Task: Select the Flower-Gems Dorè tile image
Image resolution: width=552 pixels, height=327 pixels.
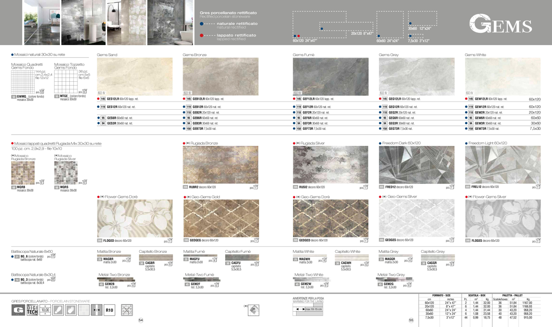Action: (135, 218)
